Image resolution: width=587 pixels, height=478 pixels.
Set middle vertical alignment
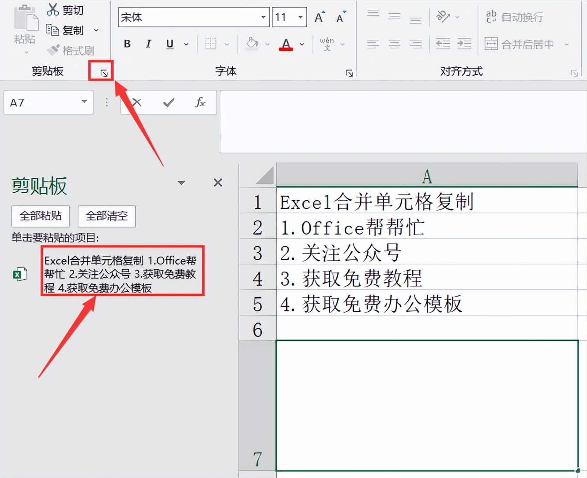click(395, 17)
